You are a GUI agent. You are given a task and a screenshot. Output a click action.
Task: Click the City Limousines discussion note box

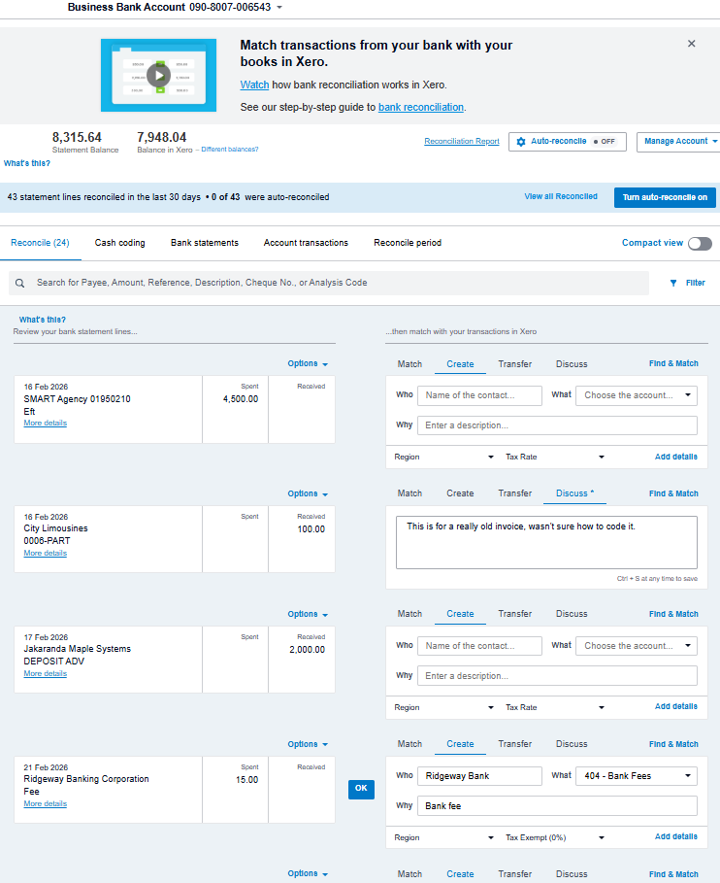pyautogui.click(x=546, y=542)
